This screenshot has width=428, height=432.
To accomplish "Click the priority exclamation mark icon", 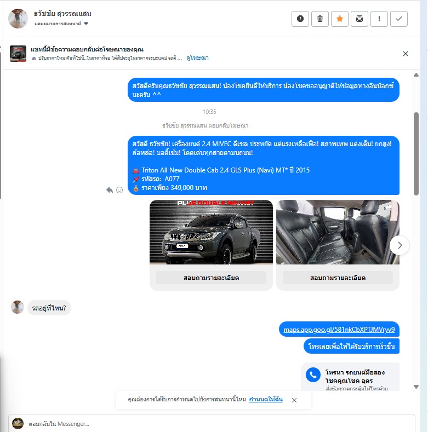I will coord(379,19).
